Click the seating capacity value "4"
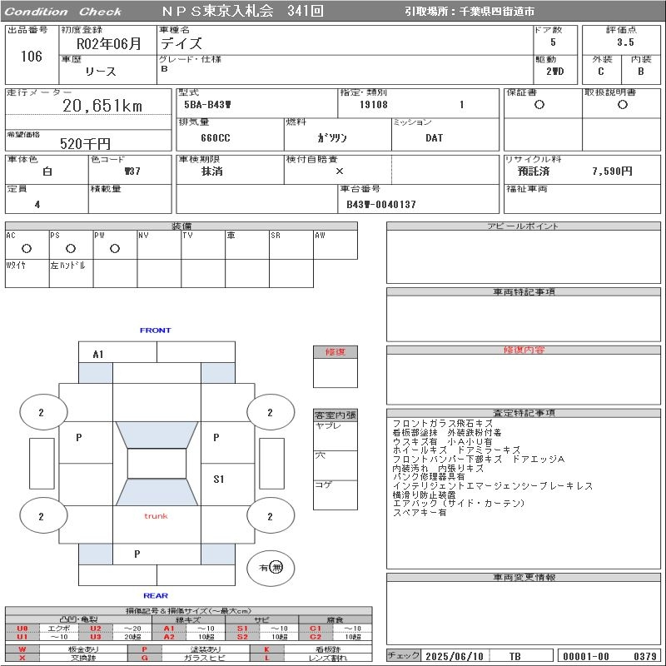The height and width of the screenshot is (666, 666). tap(37, 205)
